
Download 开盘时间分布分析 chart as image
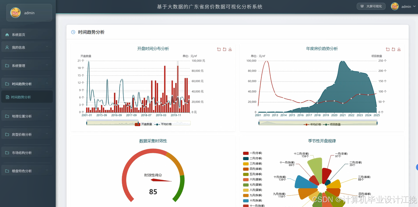[x=230, y=49]
